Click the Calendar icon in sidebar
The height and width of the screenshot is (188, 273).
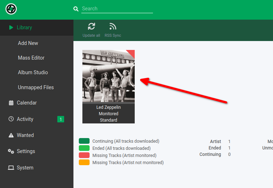[11, 103]
